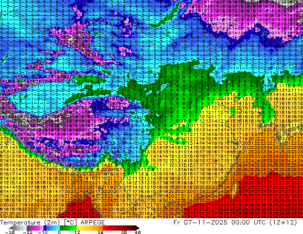Click the -28 legend scale label
The width and height of the screenshot is (303, 234).
(10, 232)
